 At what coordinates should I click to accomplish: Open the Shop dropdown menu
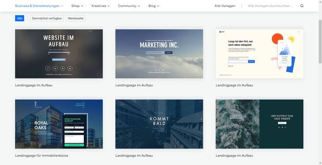pyautogui.click(x=77, y=6)
